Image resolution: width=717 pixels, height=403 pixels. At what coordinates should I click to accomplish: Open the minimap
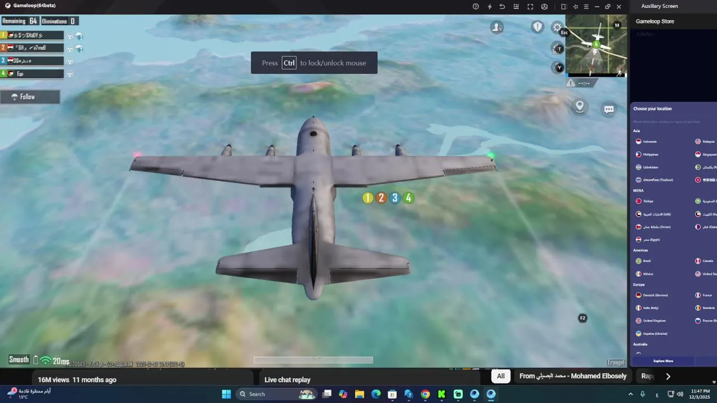(x=596, y=45)
